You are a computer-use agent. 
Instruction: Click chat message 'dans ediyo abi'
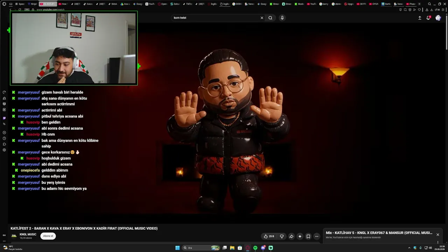(54, 176)
